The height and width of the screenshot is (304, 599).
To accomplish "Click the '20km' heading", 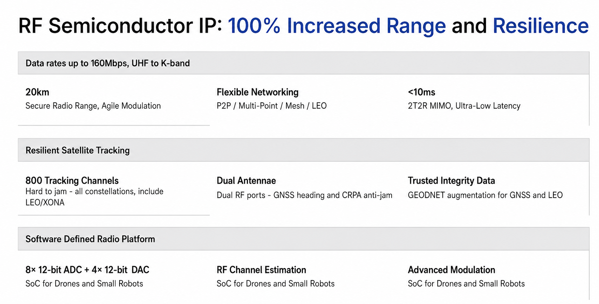I will [x=37, y=92].
